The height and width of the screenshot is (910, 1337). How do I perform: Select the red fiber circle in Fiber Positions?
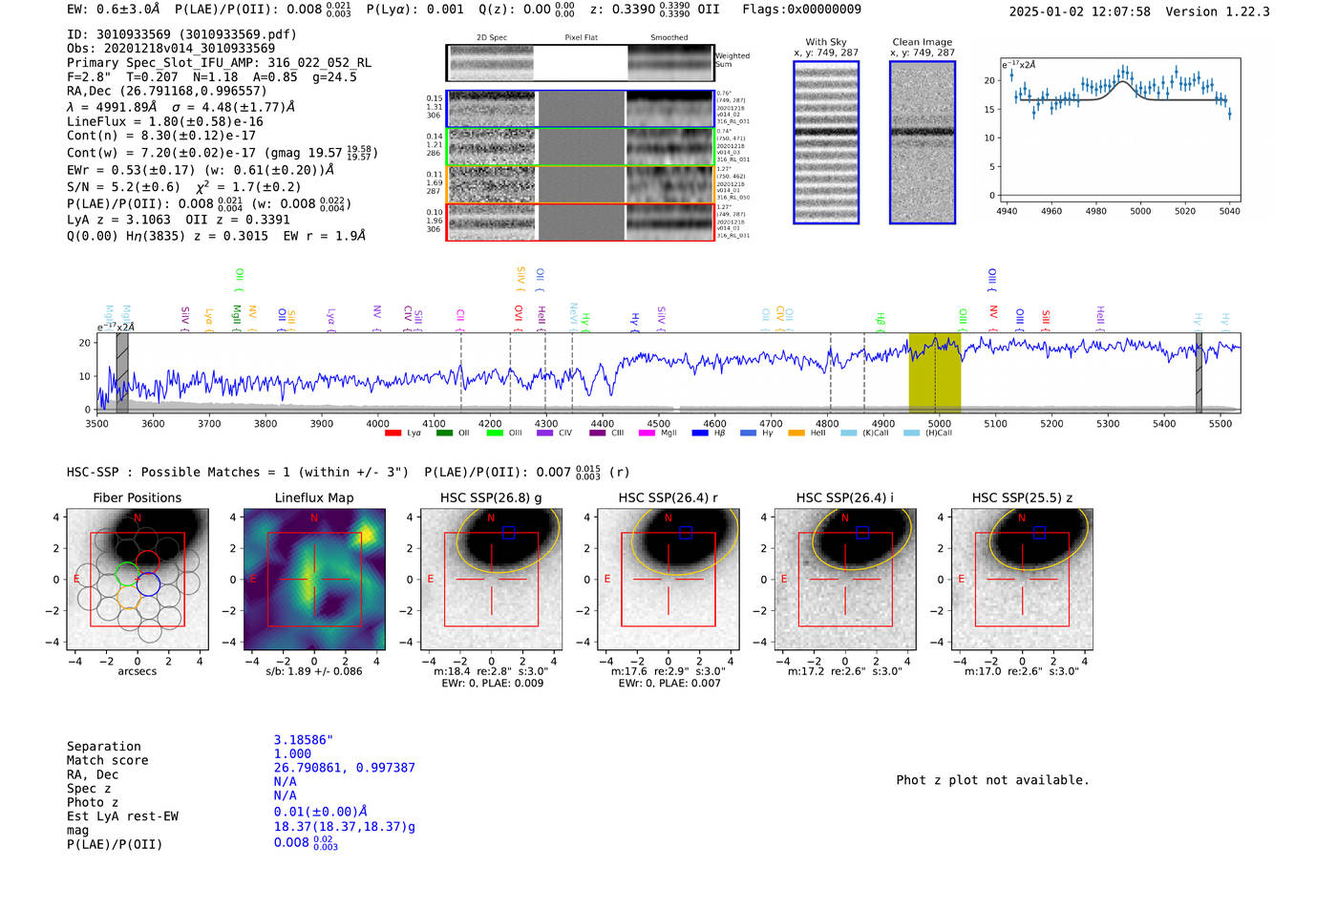(147, 562)
